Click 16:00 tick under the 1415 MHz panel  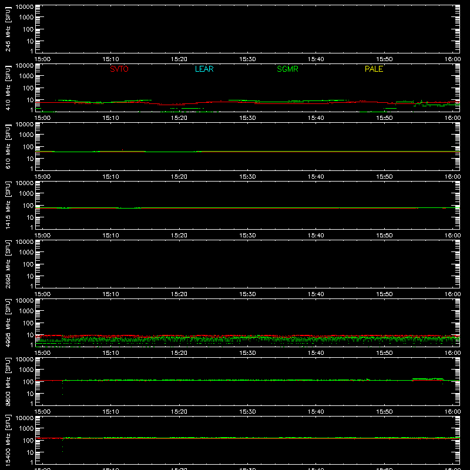click(452, 236)
